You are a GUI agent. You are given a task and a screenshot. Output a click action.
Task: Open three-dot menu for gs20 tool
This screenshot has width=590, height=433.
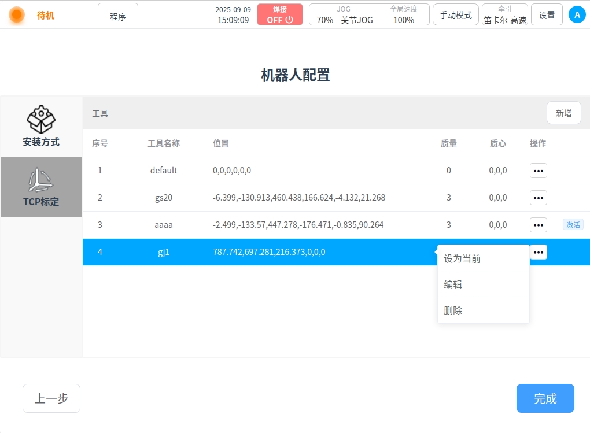click(x=538, y=198)
